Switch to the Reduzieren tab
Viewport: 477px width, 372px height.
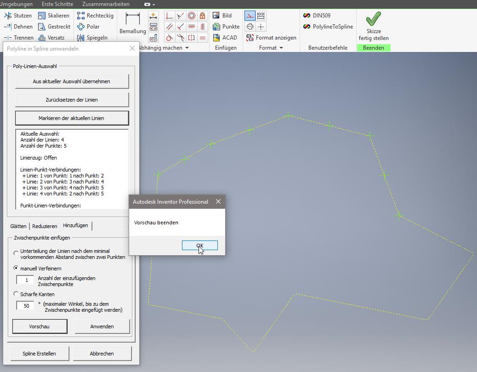[45, 226]
